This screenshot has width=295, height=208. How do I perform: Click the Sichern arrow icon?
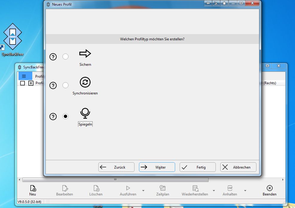point(85,53)
